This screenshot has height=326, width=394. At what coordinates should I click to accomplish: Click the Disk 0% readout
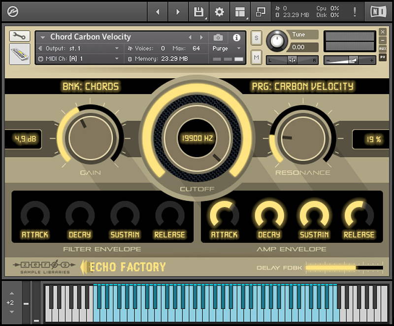(328, 15)
